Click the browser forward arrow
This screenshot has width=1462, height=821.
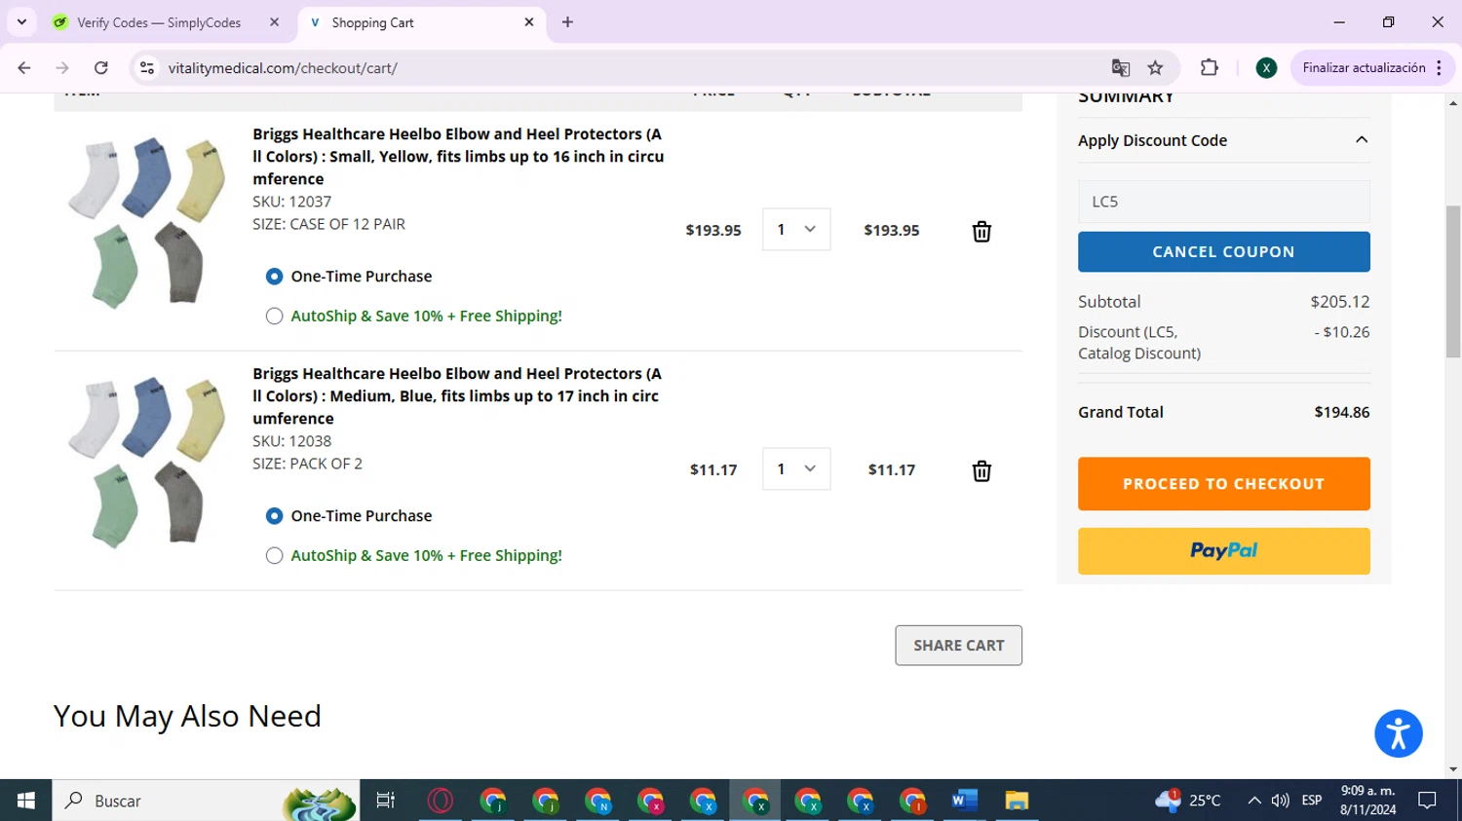tap(62, 68)
